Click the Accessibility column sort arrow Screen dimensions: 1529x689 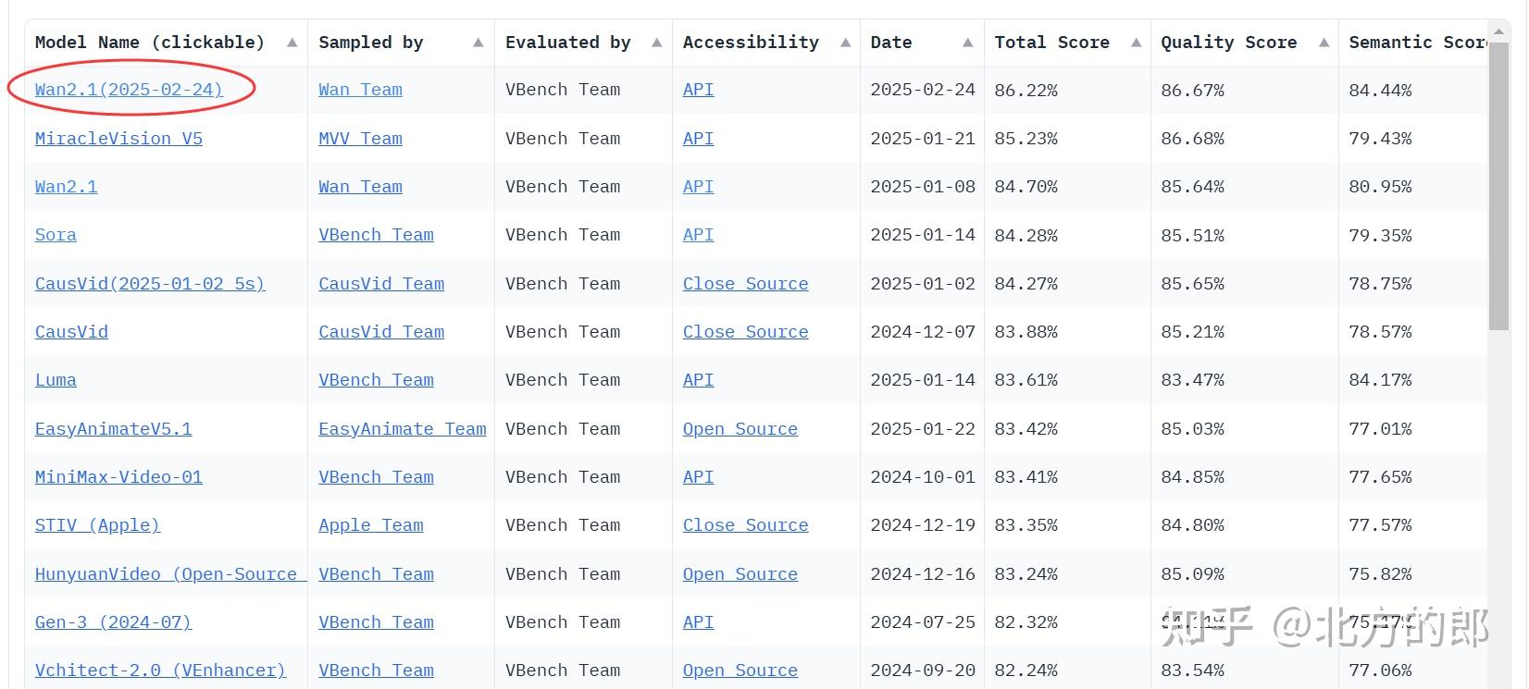click(846, 43)
